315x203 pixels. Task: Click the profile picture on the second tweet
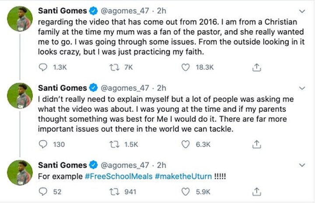(x=21, y=95)
